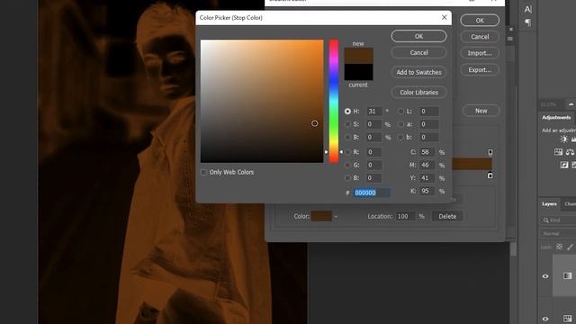Screen dimensions: 576x324
Task: Lock transparent pixels in Layers panel
Action: click(559, 247)
